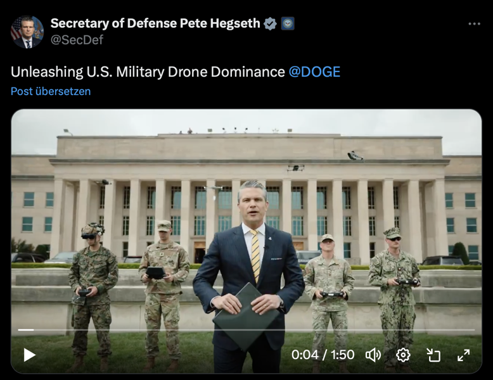Play the drone dominance video
Image resolution: width=493 pixels, height=380 pixels.
[30, 355]
